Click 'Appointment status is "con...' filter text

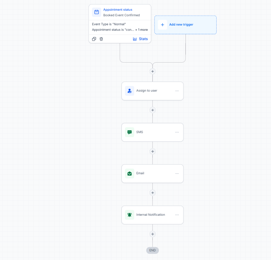point(113,30)
